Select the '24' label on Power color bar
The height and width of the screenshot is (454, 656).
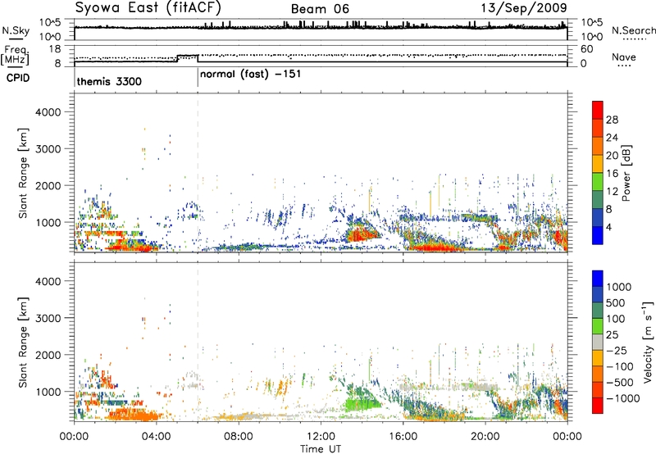(x=612, y=138)
